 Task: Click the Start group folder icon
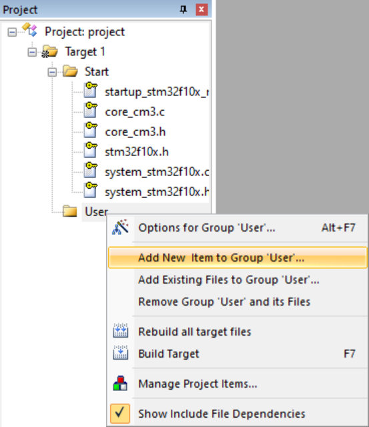click(70, 71)
